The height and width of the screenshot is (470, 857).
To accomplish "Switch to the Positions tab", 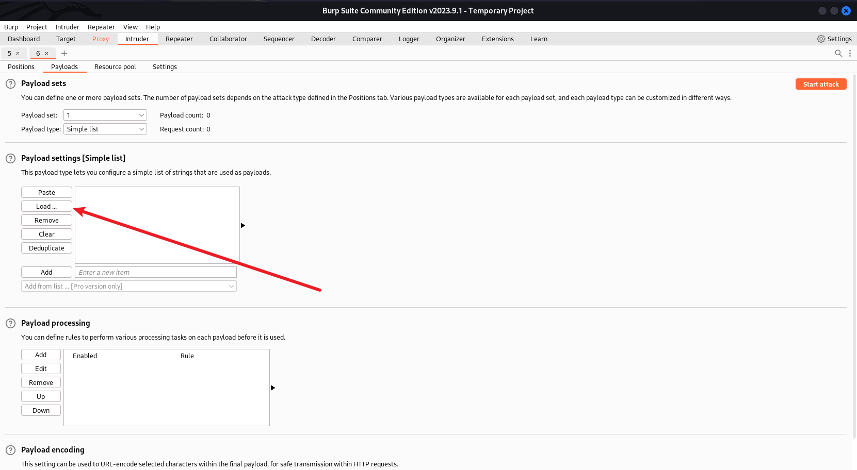I will (x=21, y=66).
